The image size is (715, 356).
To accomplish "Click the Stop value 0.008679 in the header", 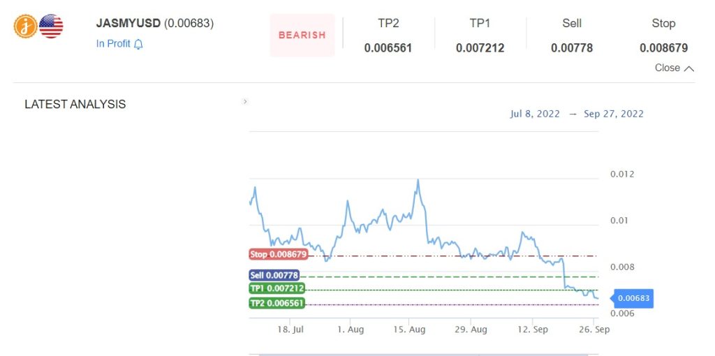I will point(663,48).
